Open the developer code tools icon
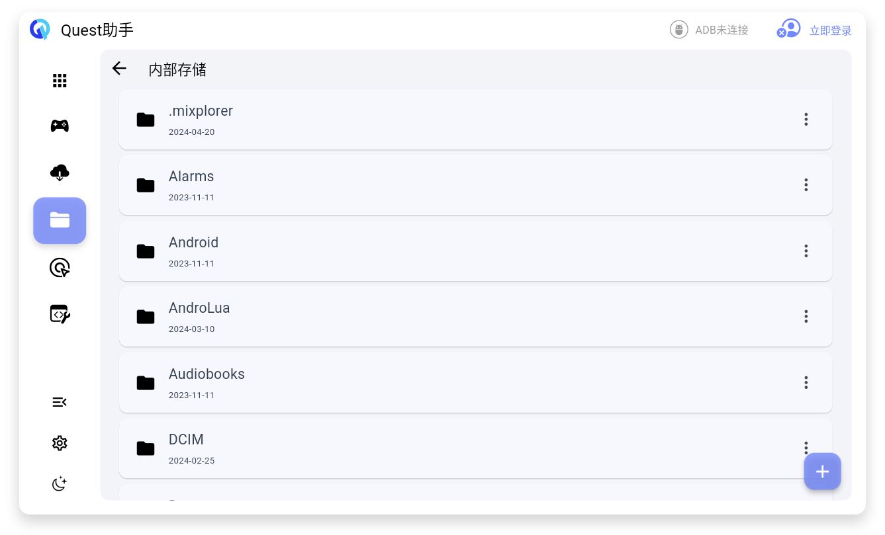 (x=60, y=313)
